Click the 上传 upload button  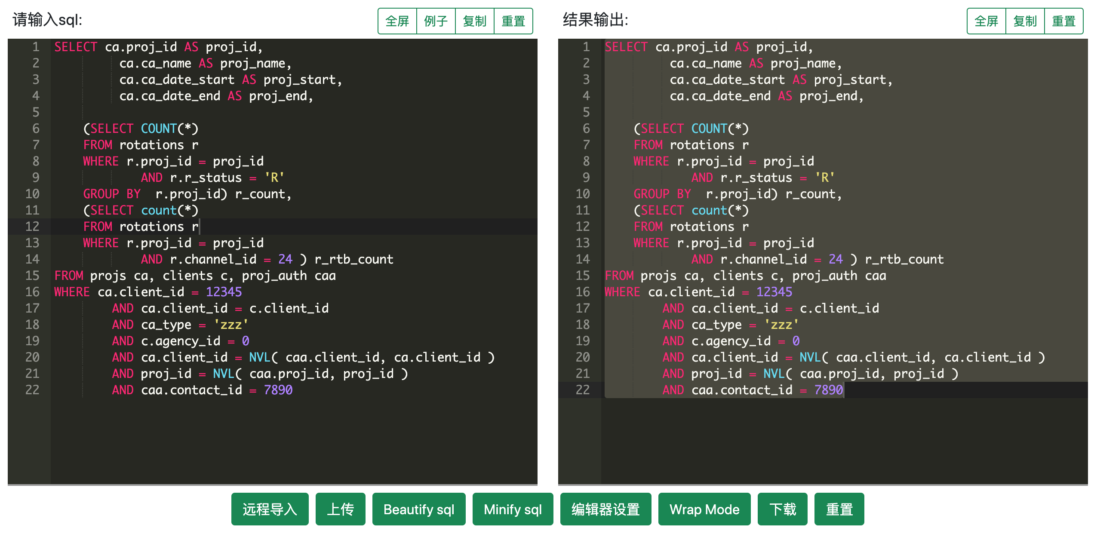[x=340, y=509]
